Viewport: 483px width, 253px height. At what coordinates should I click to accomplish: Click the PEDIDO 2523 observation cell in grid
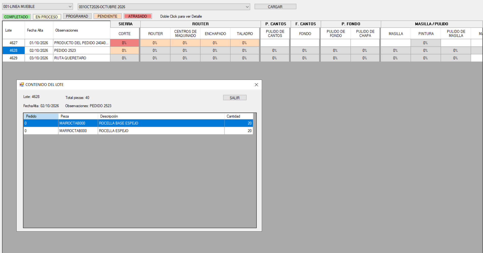[82, 51]
